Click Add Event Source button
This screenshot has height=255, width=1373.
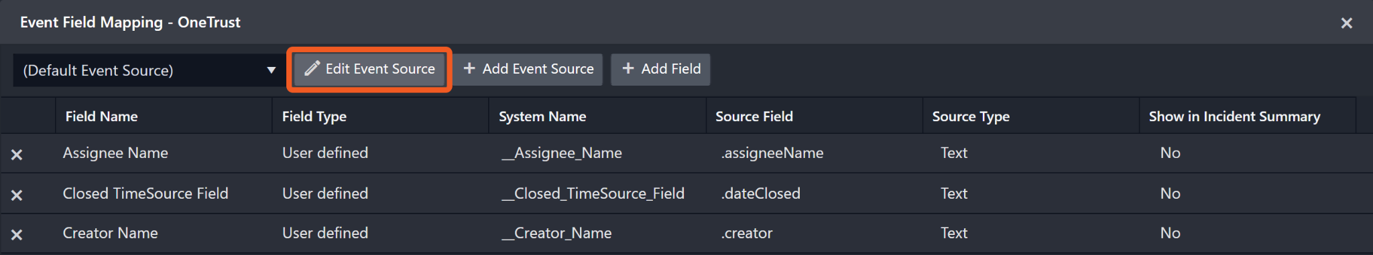point(528,69)
